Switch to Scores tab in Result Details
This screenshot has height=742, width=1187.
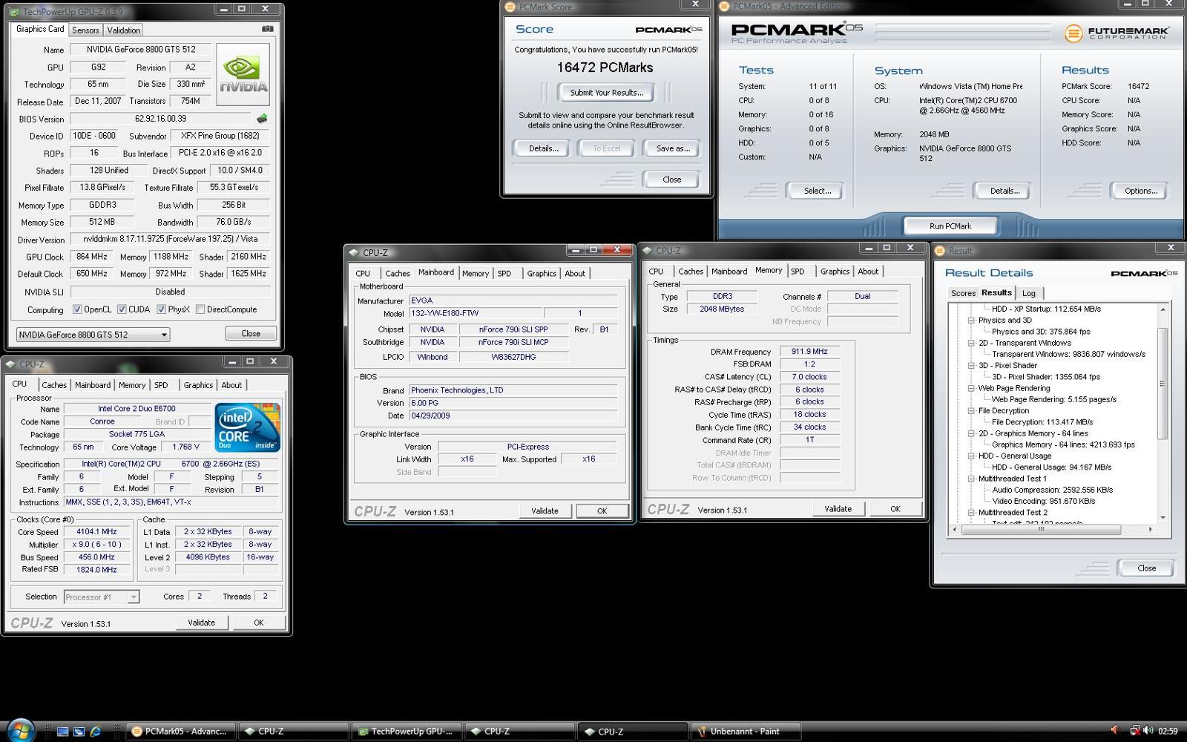coord(963,293)
